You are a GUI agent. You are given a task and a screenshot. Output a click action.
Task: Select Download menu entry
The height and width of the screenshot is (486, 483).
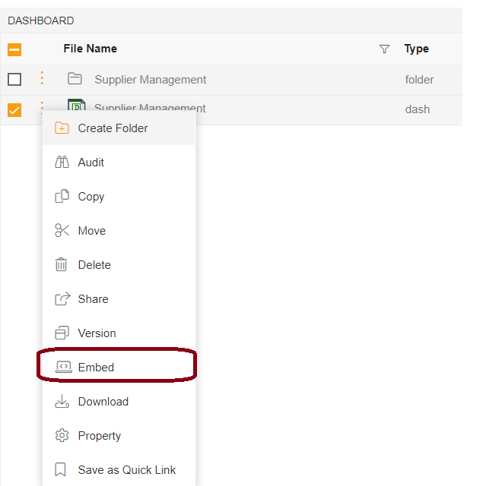tap(119, 401)
